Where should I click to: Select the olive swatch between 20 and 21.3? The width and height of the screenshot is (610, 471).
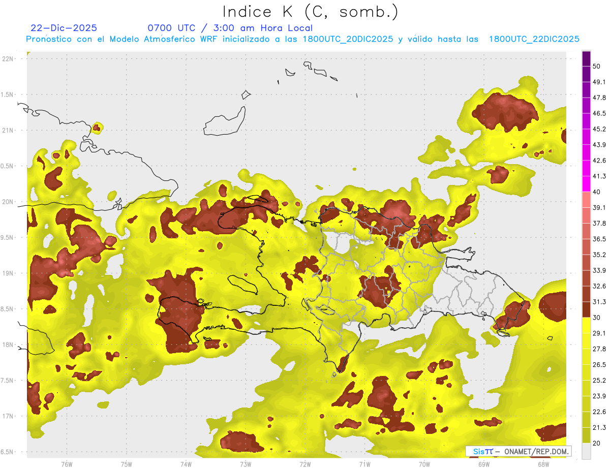click(x=586, y=435)
